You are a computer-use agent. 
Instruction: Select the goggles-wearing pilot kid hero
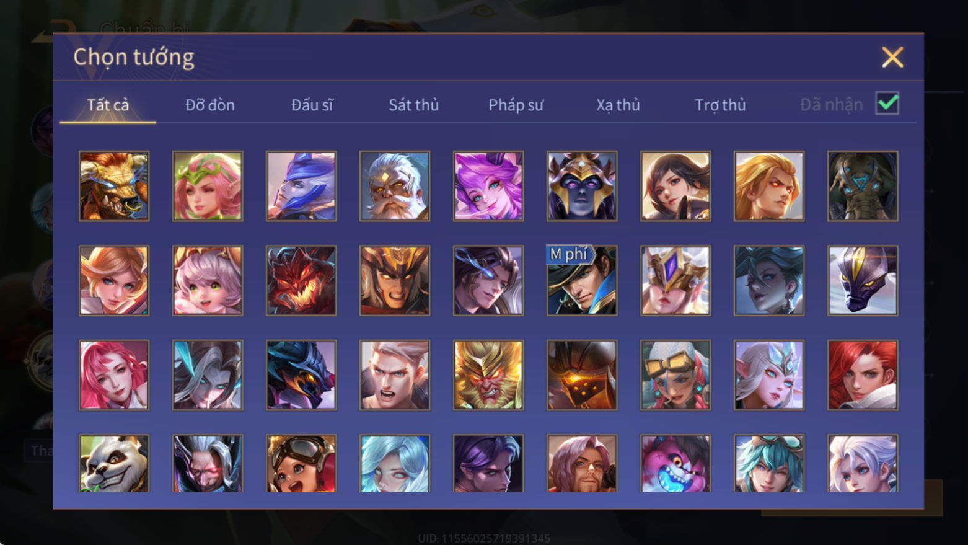pyautogui.click(x=301, y=463)
